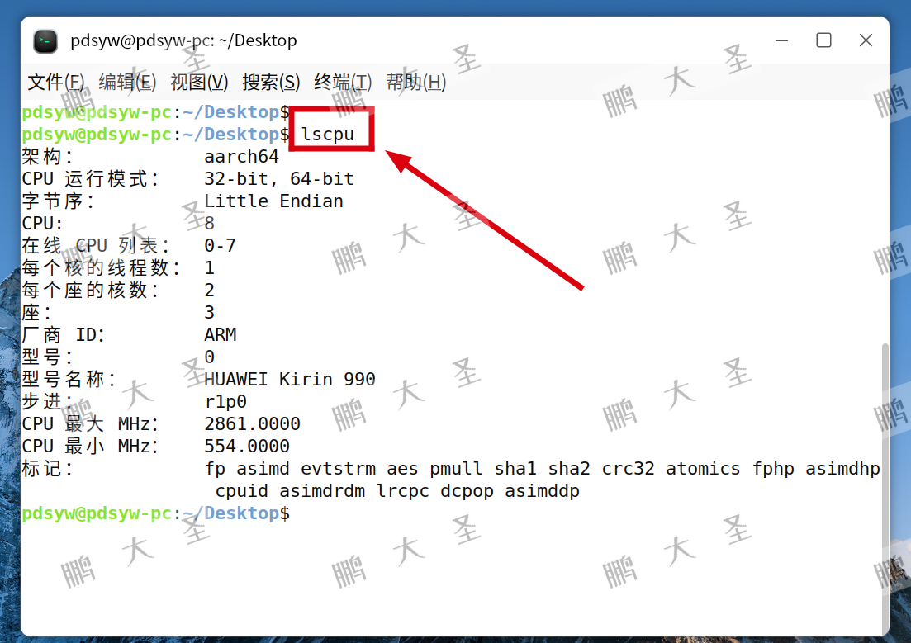Click the label CPU 最小 MHz:

click(x=91, y=446)
